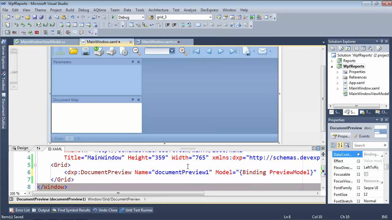Click the Cut scissors icon
The height and width of the screenshot is (220, 392).
point(51,17)
